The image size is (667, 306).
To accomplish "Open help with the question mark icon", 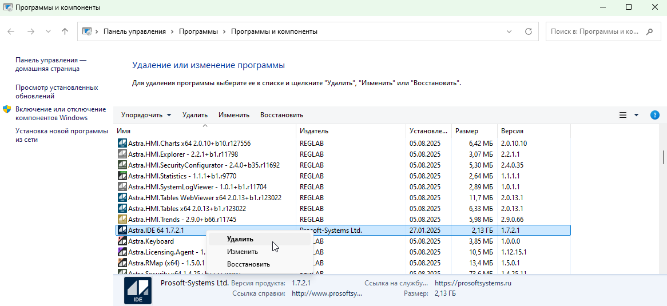I will click(x=655, y=115).
